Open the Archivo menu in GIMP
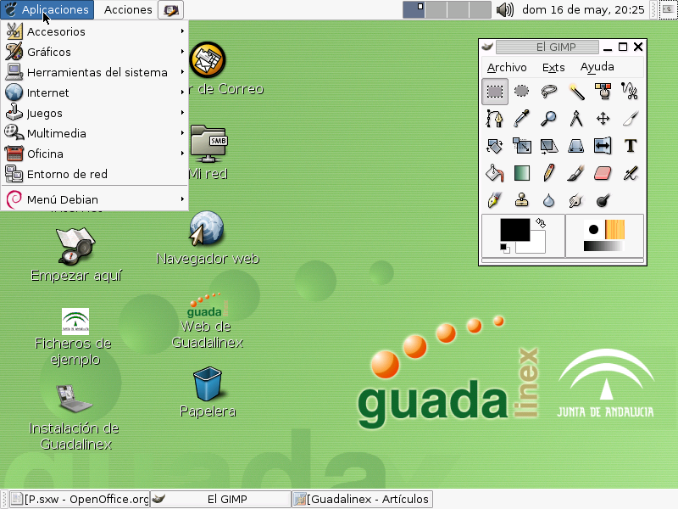 (x=507, y=67)
